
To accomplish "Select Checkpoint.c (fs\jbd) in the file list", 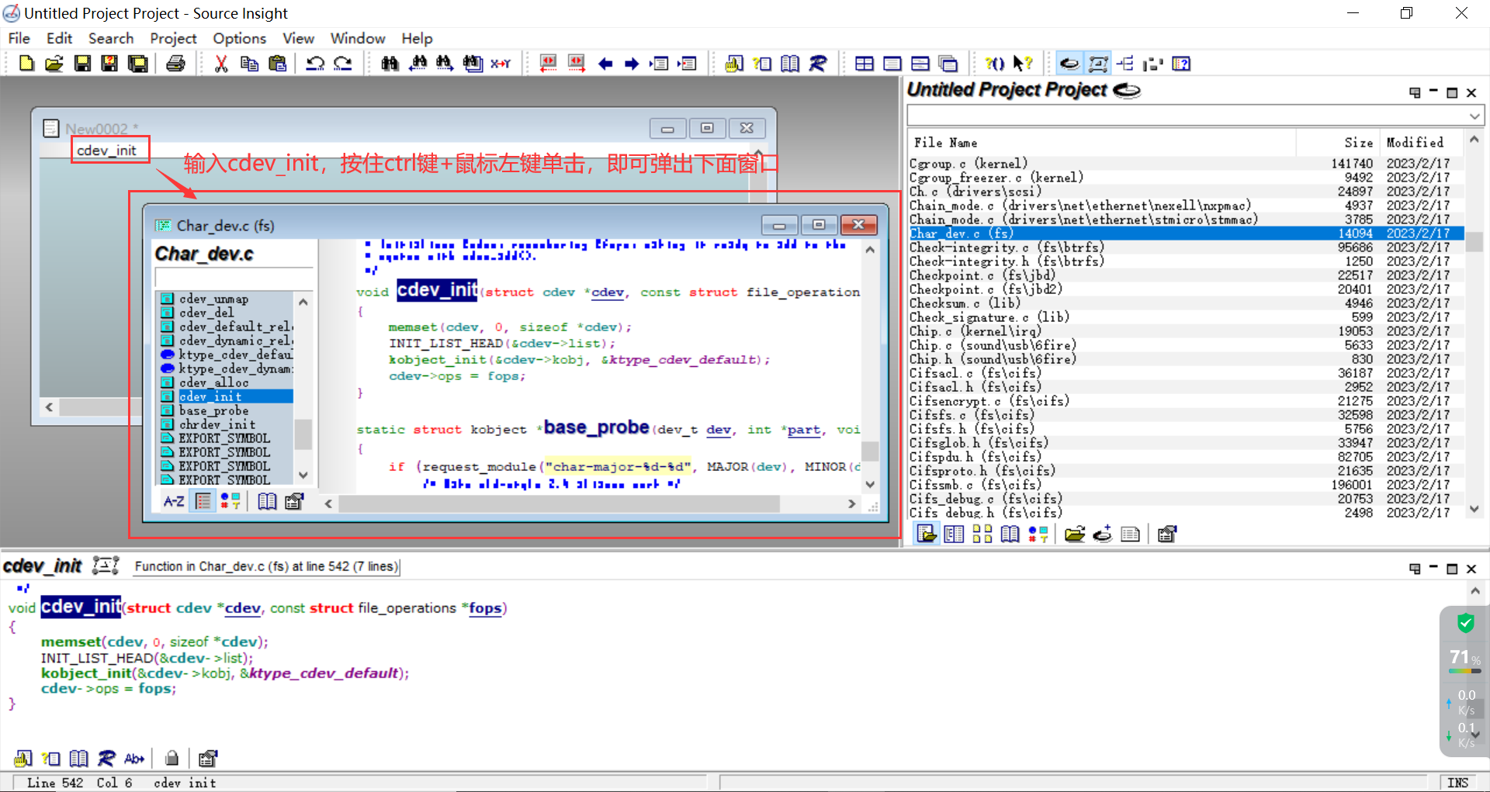I will click(x=982, y=275).
